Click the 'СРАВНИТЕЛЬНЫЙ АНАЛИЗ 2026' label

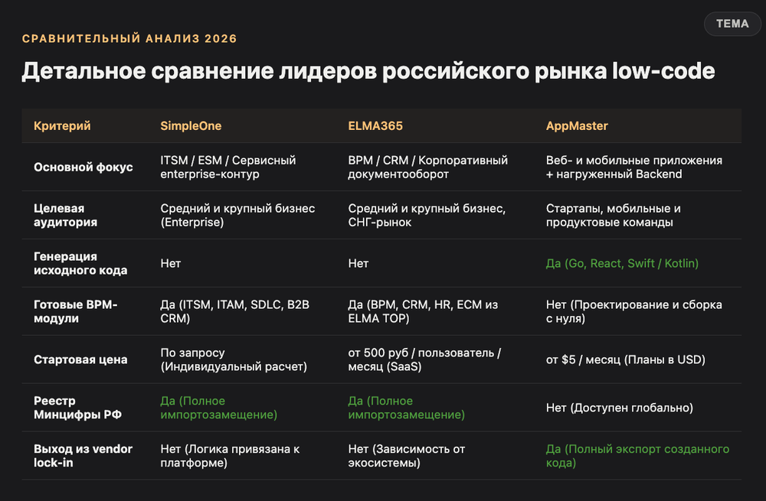pos(129,38)
